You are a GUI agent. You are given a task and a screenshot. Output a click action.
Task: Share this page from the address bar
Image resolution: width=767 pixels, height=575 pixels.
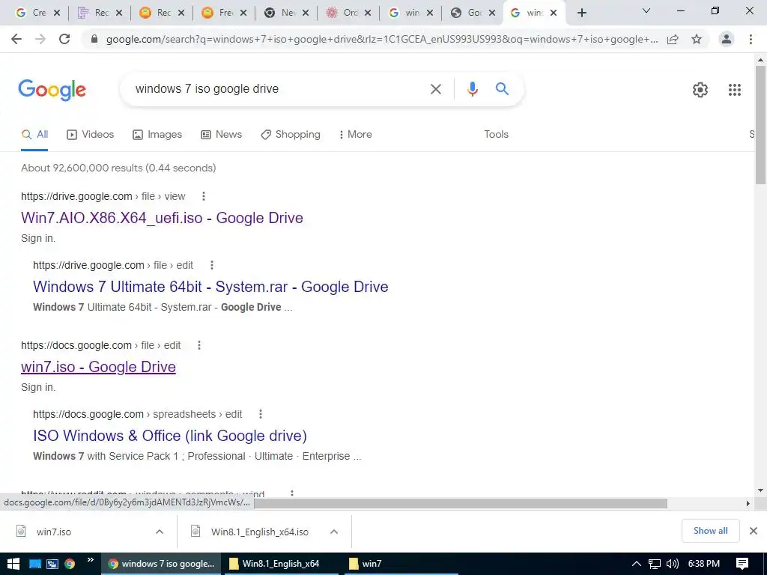pos(673,39)
